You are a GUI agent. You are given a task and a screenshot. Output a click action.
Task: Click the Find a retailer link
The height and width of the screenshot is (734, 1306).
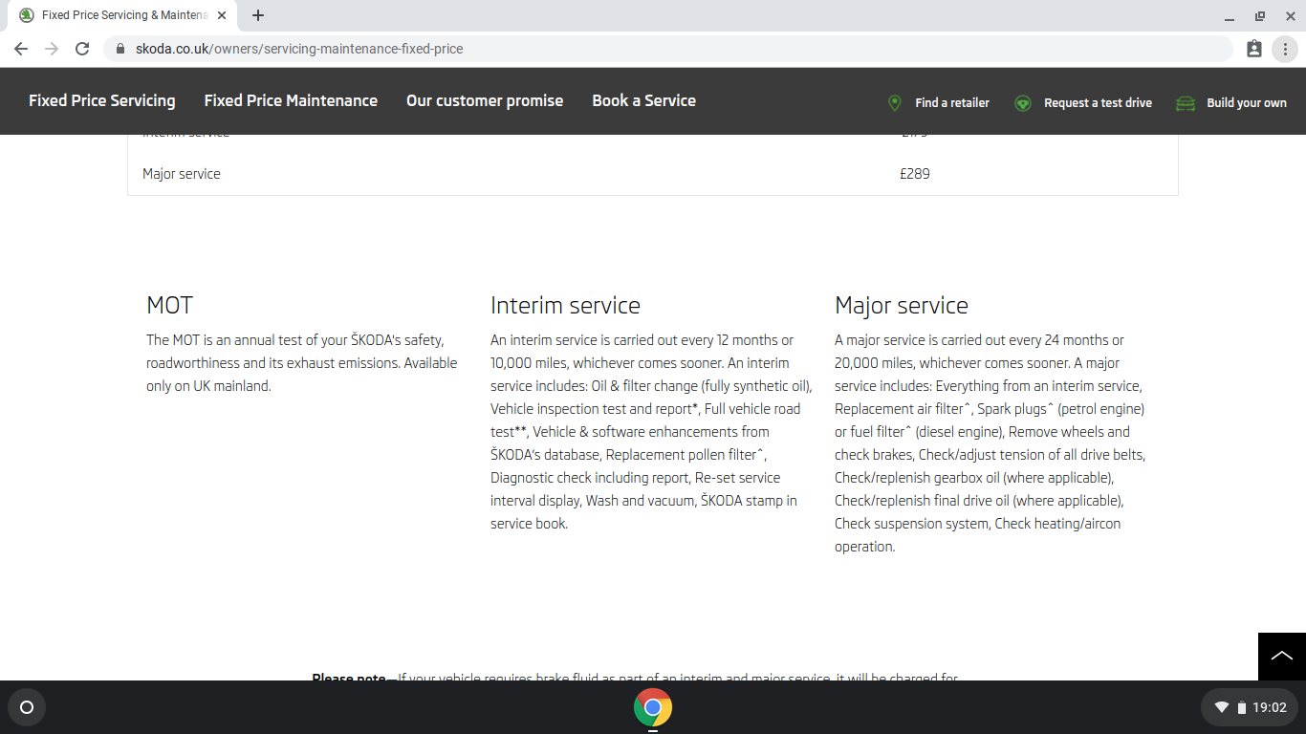click(x=952, y=103)
